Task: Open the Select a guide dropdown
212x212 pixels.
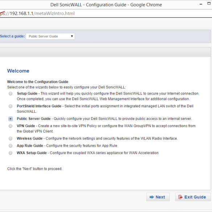Action: click(x=50, y=36)
